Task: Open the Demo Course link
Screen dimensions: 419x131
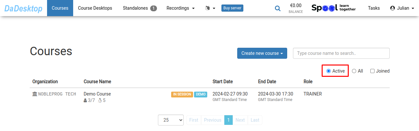Action: pos(97,94)
